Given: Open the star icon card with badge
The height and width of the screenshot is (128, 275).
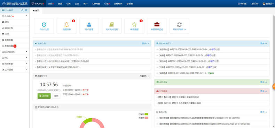Looking at the screenshot, I should [134, 26].
